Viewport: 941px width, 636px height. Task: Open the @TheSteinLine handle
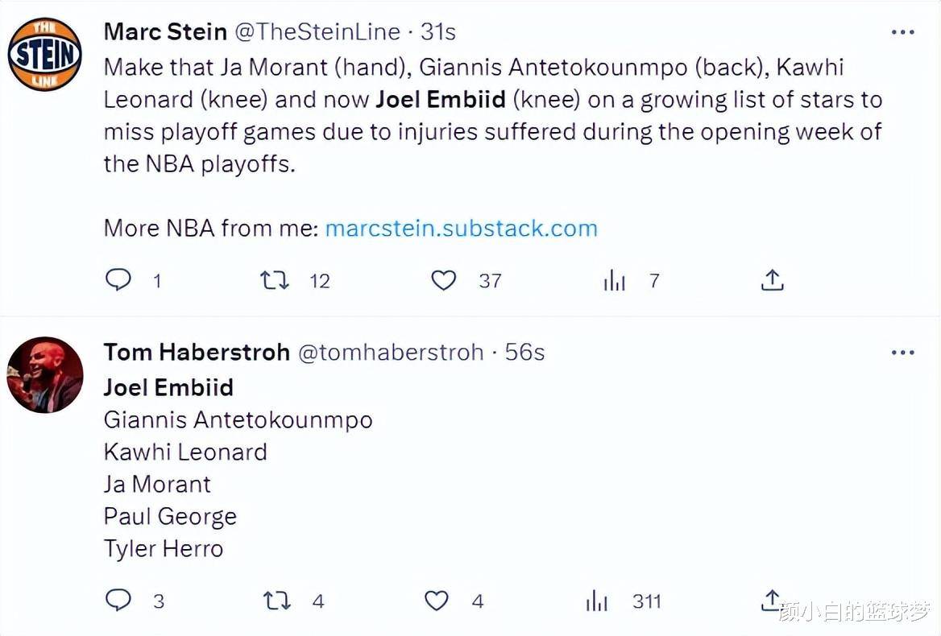tap(317, 32)
